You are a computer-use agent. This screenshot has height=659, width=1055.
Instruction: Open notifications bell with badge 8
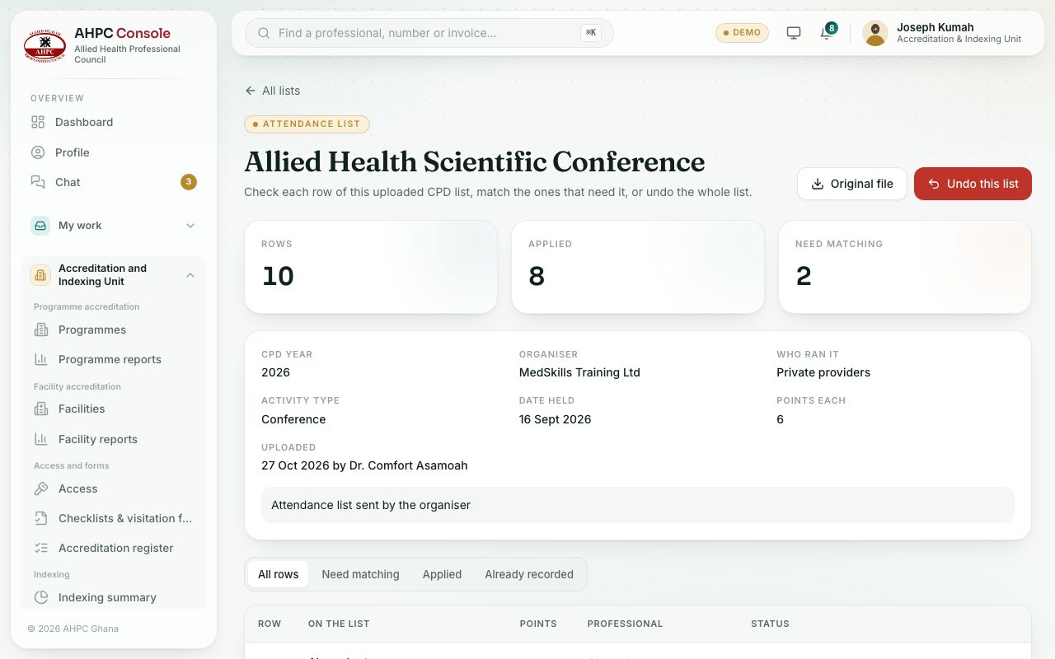point(827,33)
